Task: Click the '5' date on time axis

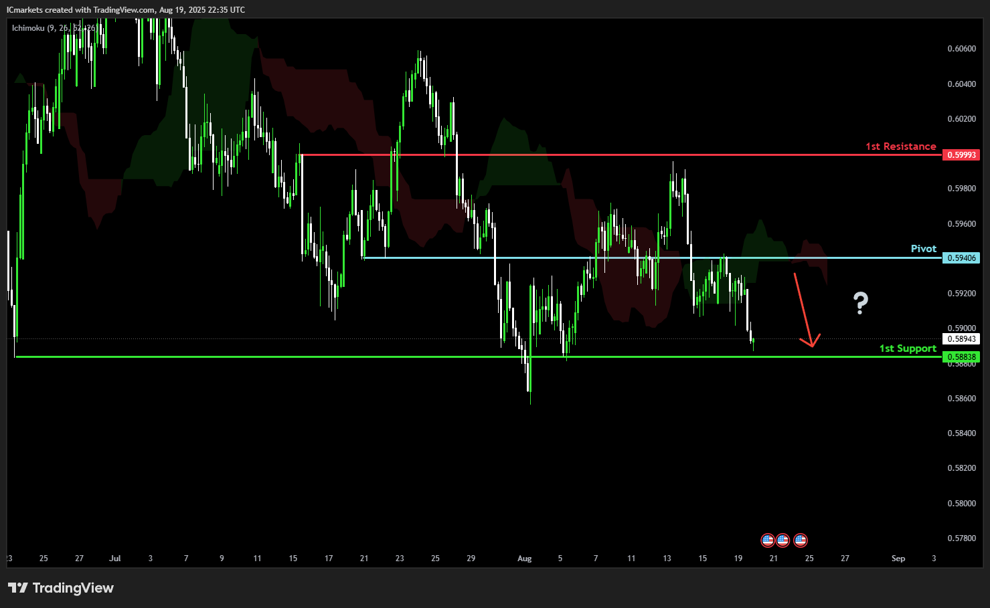Action: pos(560,559)
